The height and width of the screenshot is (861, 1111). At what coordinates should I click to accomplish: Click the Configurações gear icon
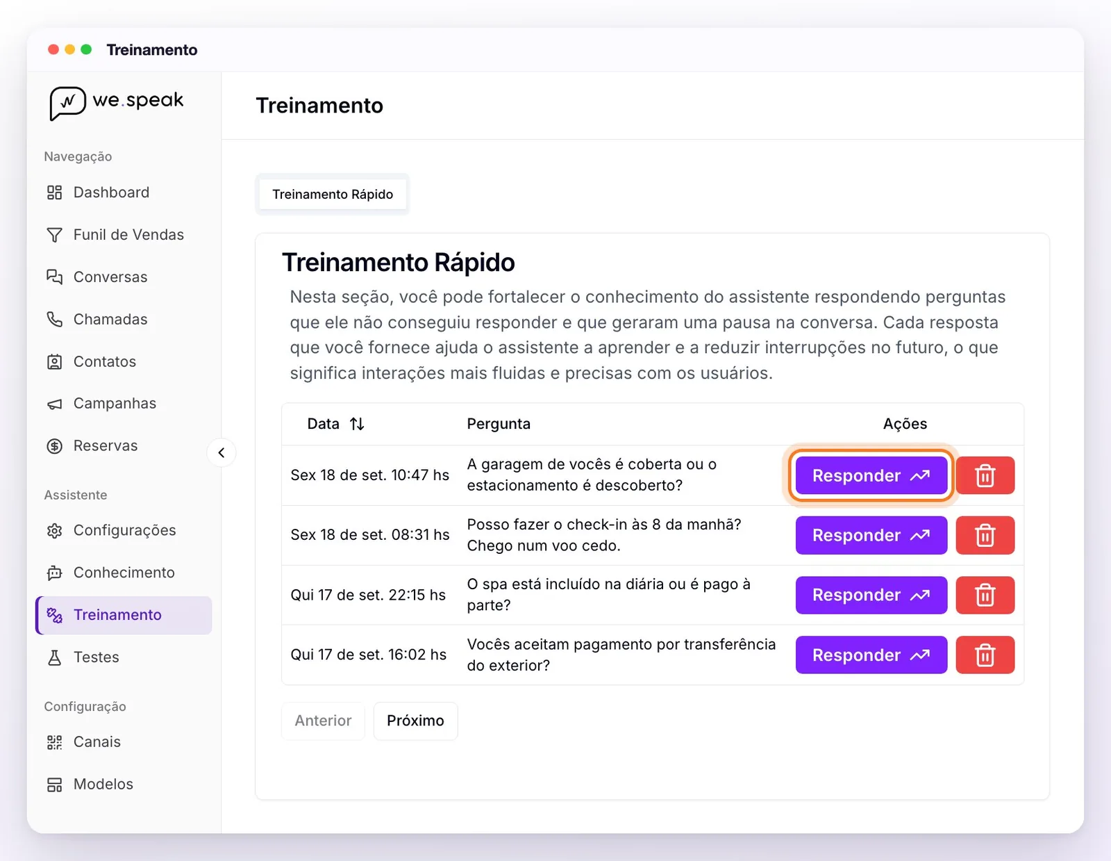pos(54,531)
